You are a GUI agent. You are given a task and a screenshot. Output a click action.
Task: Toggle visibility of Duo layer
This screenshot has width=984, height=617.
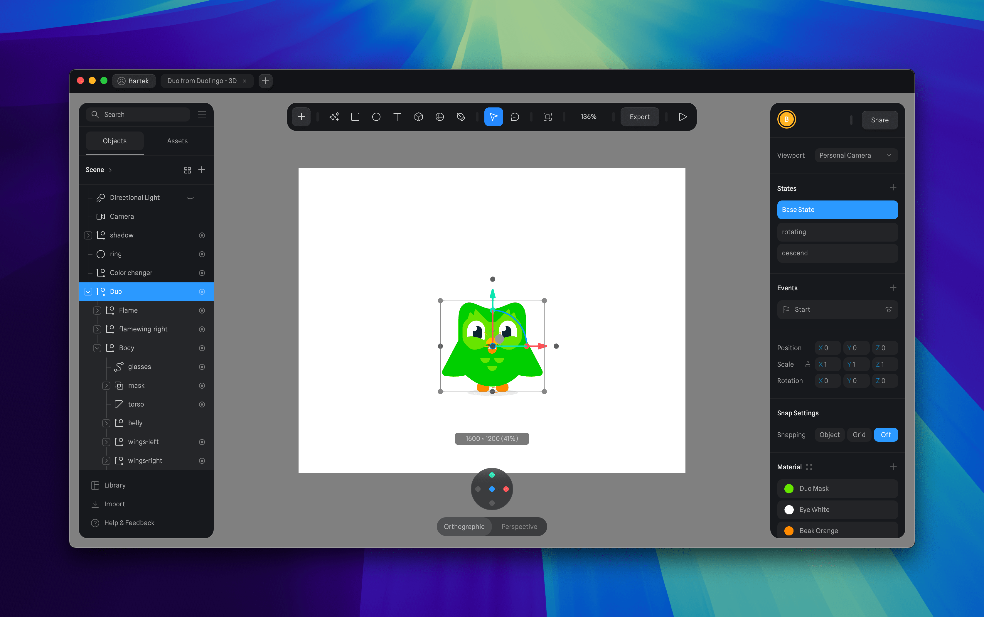202,292
